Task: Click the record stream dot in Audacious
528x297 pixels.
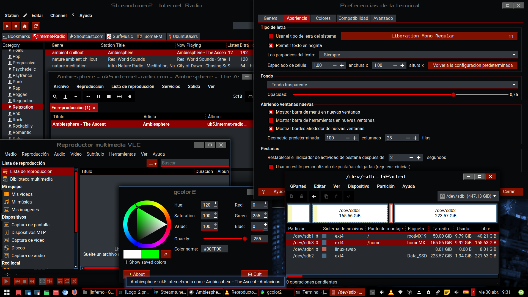Action: (130, 97)
